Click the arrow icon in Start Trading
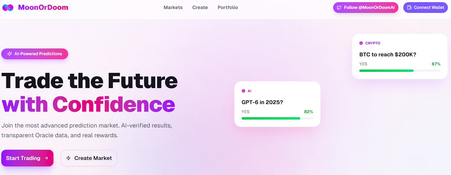 (47, 158)
